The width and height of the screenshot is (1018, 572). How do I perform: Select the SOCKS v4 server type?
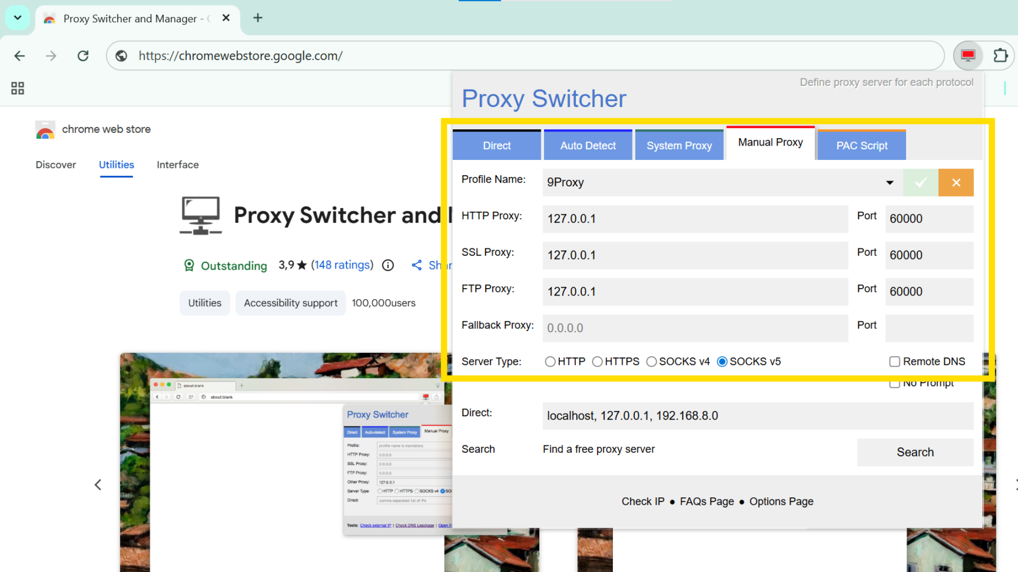tap(652, 362)
